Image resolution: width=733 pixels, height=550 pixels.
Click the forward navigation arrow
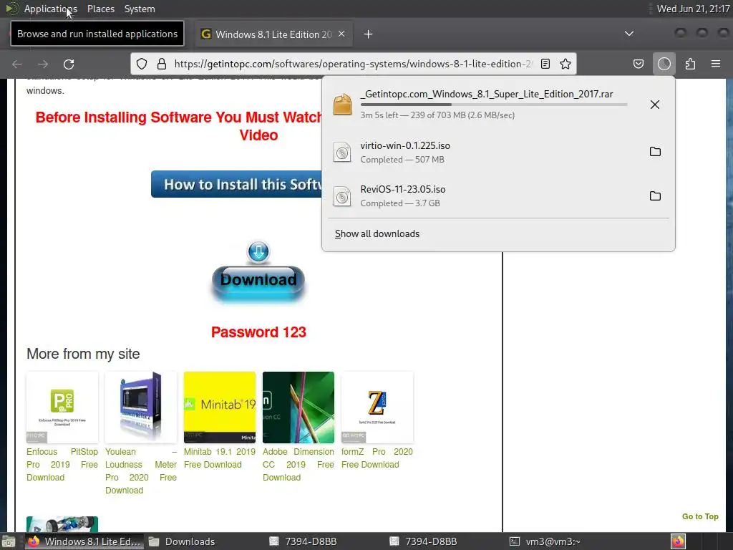pos(43,64)
